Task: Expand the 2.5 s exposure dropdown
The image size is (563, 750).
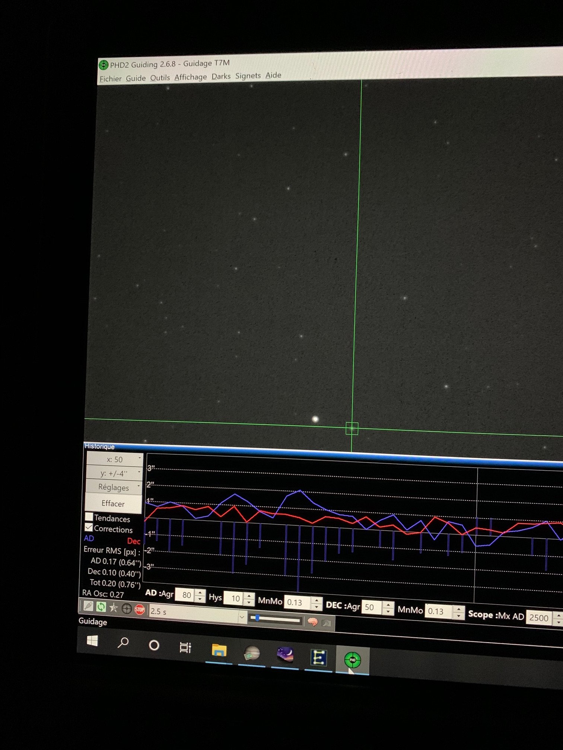Action: (242, 617)
